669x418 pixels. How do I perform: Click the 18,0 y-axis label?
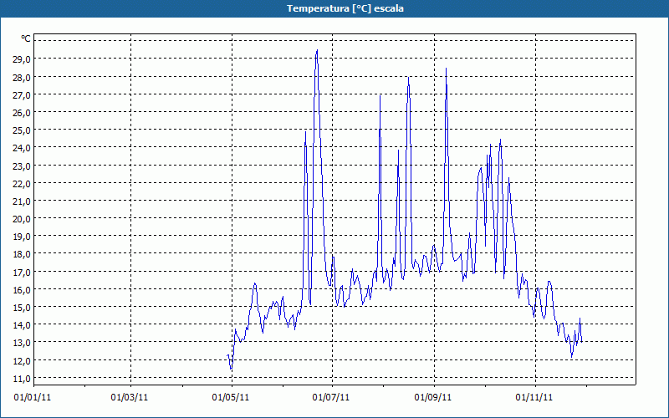(x=22, y=254)
